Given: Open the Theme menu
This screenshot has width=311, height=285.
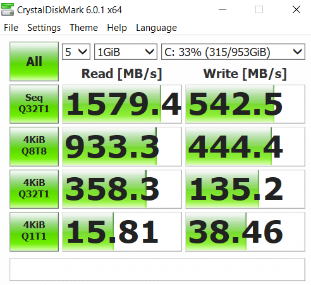Looking at the screenshot, I should coord(84,28).
